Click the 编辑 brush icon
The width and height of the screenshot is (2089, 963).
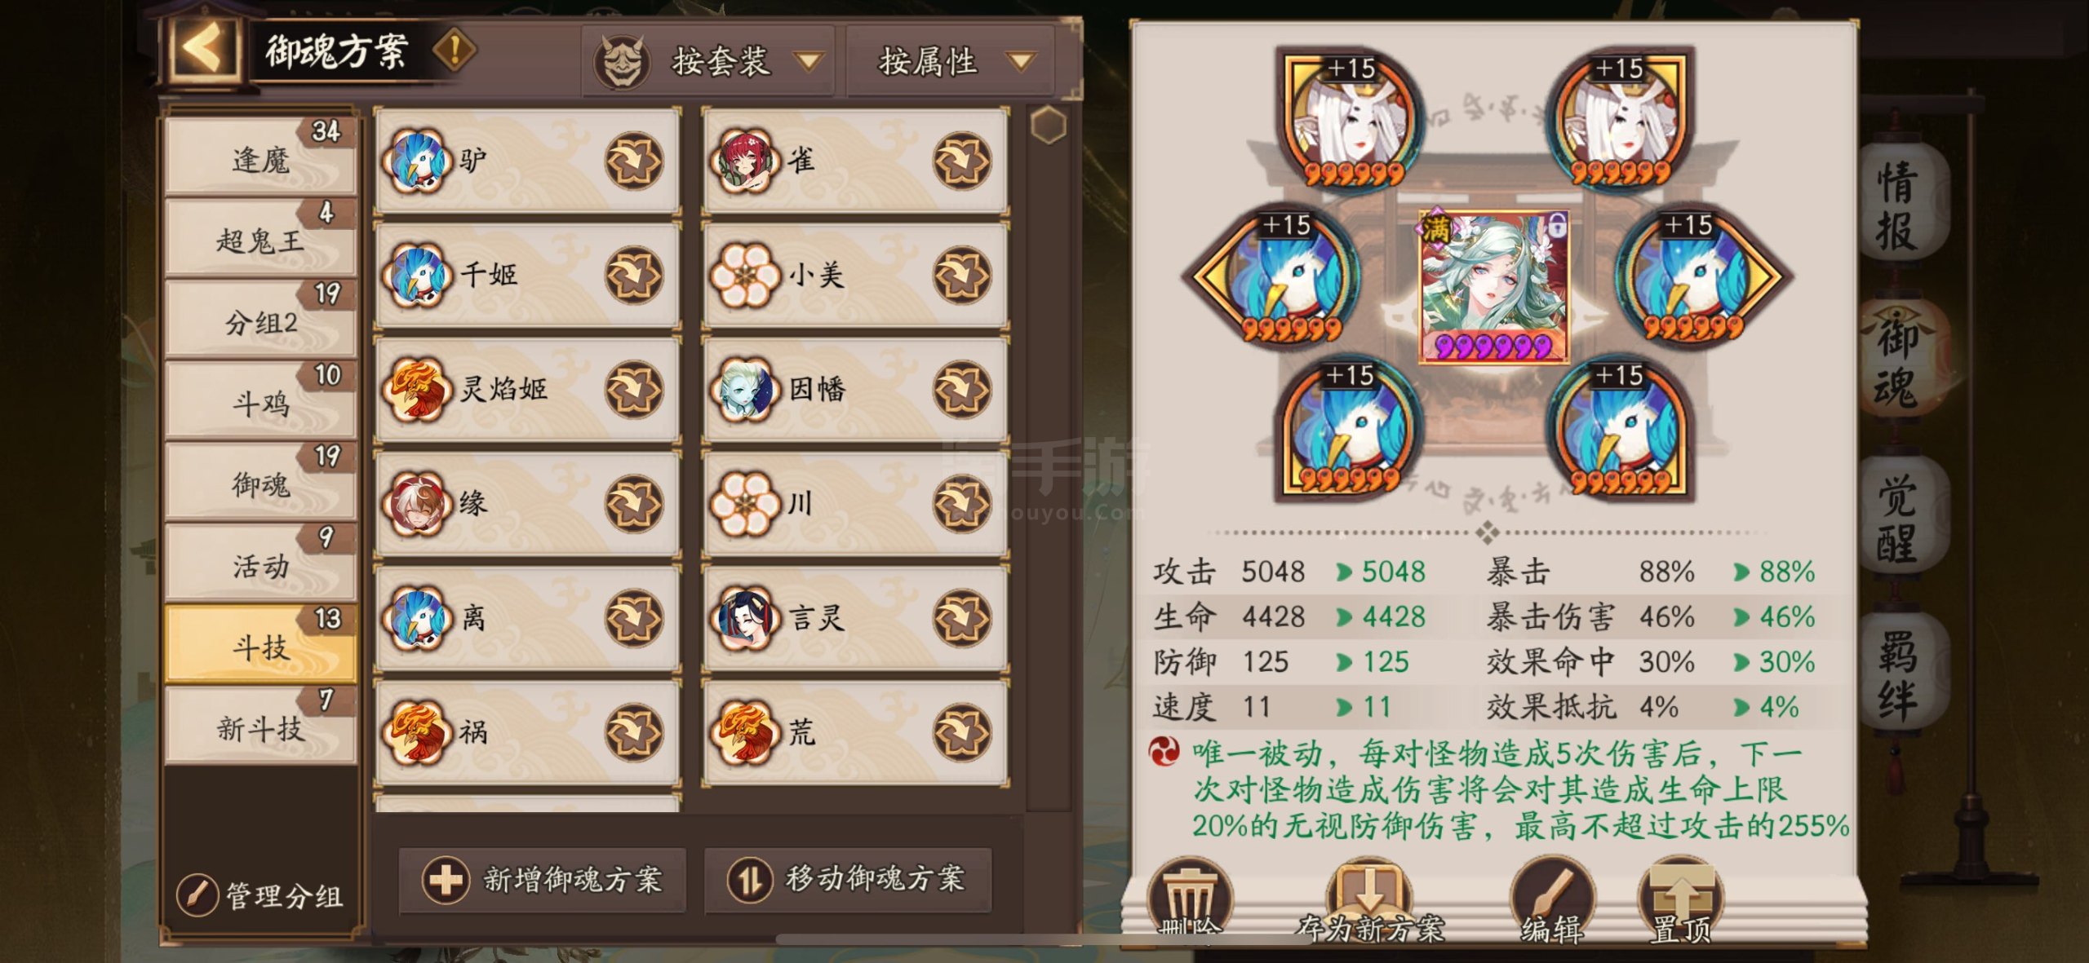(x=1551, y=895)
